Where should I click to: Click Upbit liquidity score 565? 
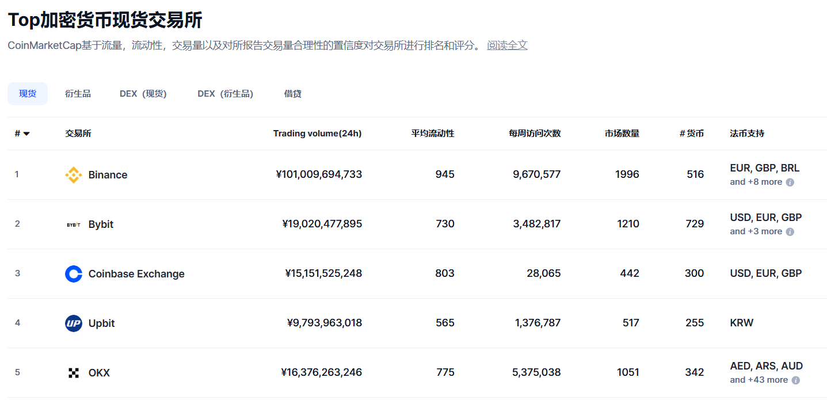pos(445,323)
